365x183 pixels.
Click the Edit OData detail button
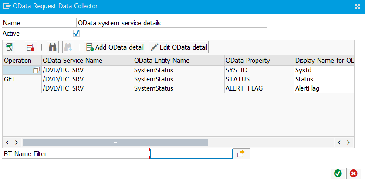(179, 47)
